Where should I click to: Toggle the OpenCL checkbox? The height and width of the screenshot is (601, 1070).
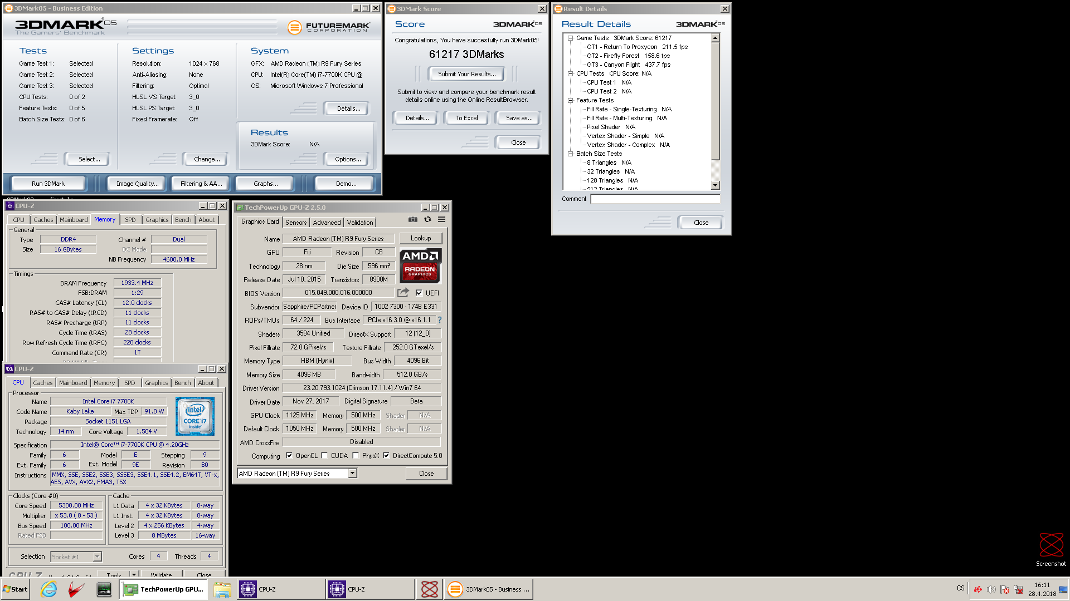(289, 455)
